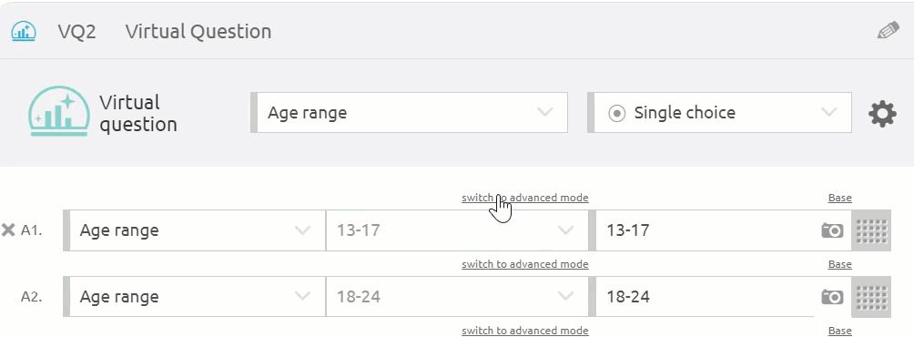Remove answer A1 with X icon
The width and height of the screenshot is (914, 337).
coord(8,230)
